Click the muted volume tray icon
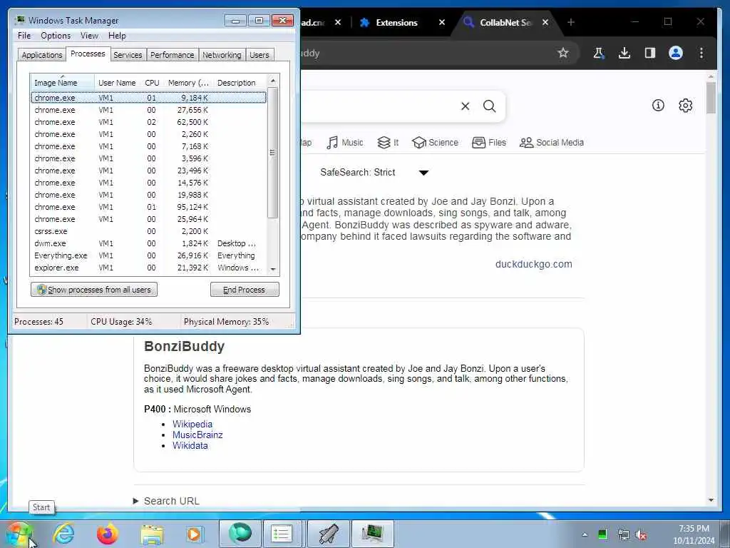730x548 pixels. [x=642, y=535]
